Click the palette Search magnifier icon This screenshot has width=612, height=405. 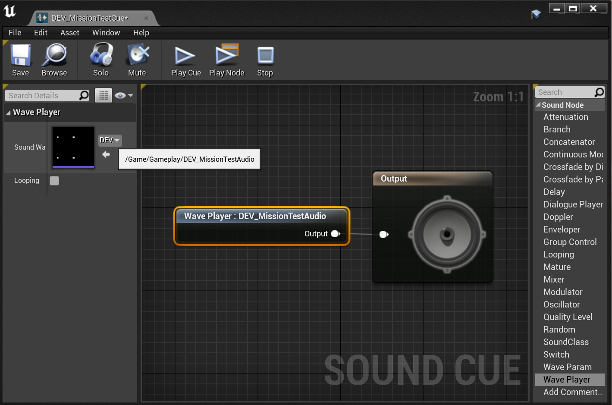(x=599, y=92)
